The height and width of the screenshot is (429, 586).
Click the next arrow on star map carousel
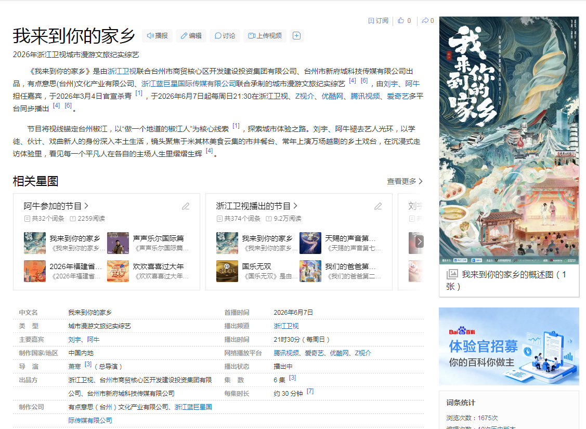point(419,242)
